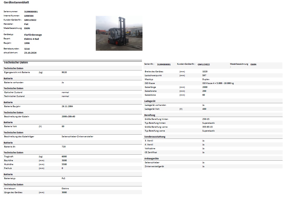The height and width of the screenshot is (203, 286).
Task: Select the Anbaugeräte section heading
Action: pos(151,159)
